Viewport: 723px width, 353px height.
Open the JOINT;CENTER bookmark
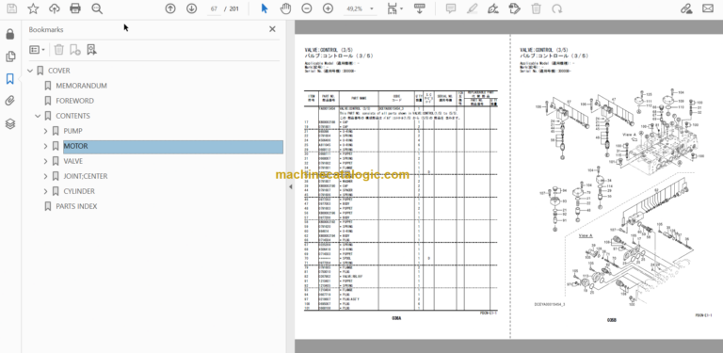pos(86,176)
